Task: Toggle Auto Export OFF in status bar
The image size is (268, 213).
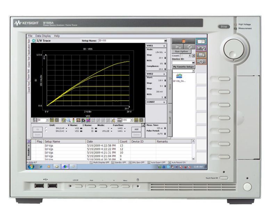Action: tap(156, 162)
